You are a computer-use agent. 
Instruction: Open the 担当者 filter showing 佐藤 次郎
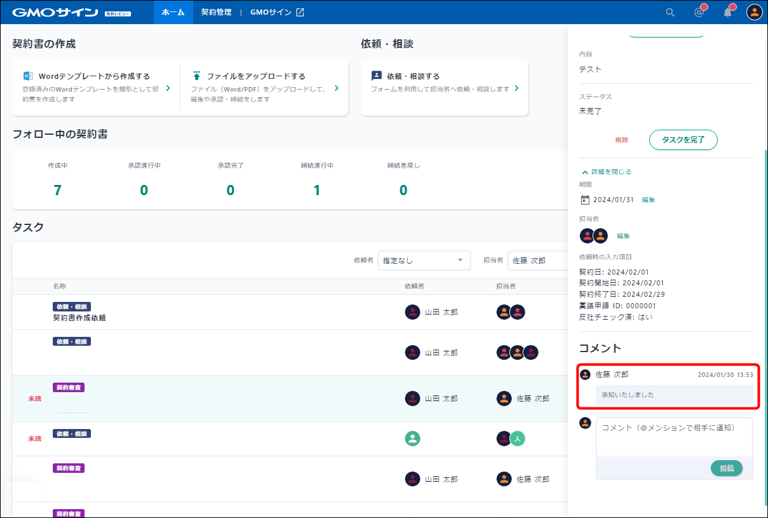(x=537, y=260)
